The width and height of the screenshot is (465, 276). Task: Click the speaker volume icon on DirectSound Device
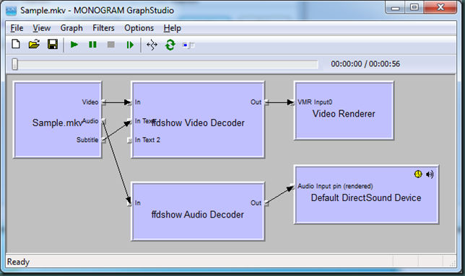point(430,174)
